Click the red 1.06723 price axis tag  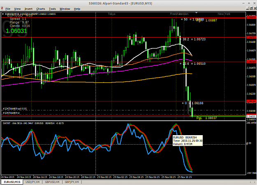pyautogui.click(x=251, y=37)
